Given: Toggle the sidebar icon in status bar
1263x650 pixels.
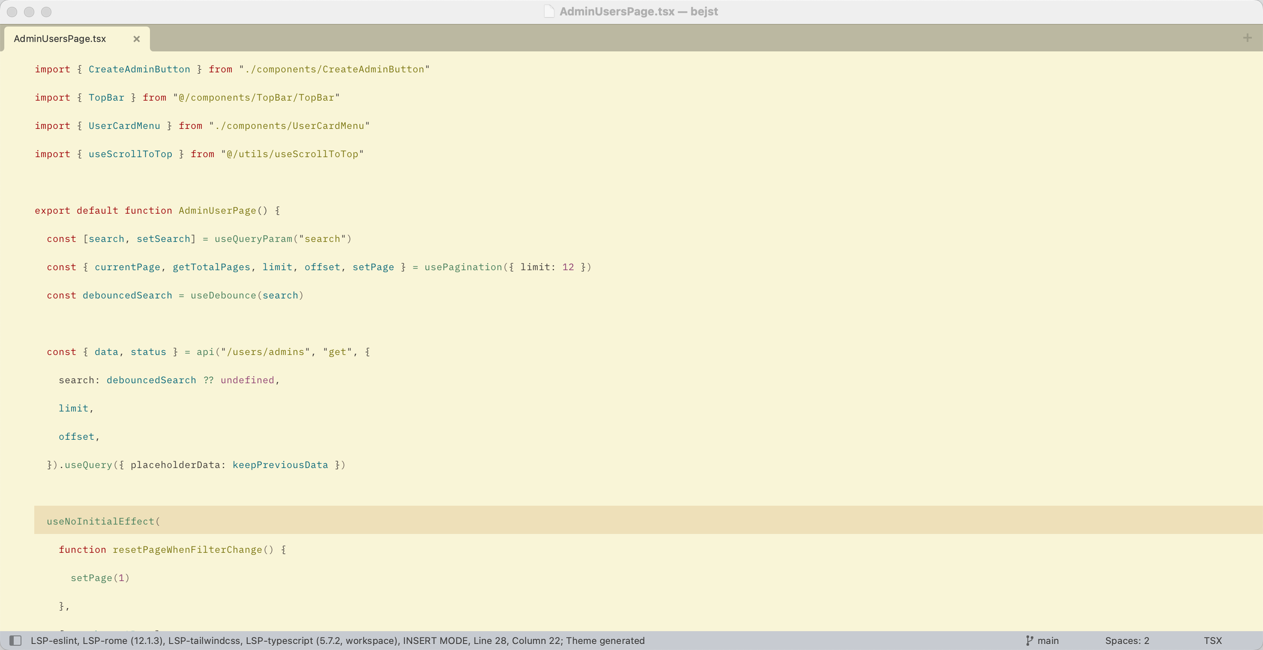Looking at the screenshot, I should pos(16,640).
